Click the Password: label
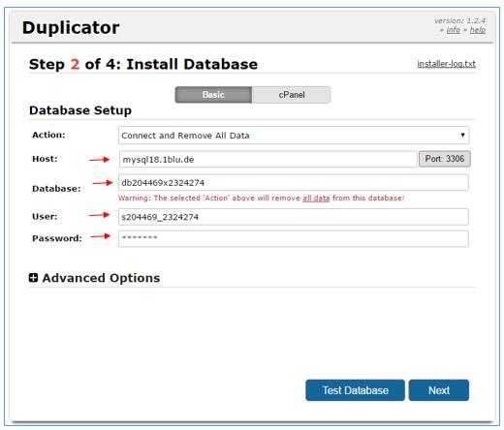Viewport: 504px width, 430px height. pos(57,238)
